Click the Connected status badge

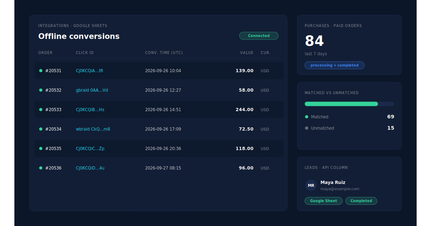(x=259, y=36)
